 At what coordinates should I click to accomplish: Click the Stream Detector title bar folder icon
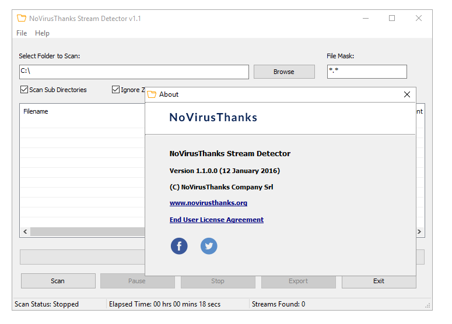[22, 18]
